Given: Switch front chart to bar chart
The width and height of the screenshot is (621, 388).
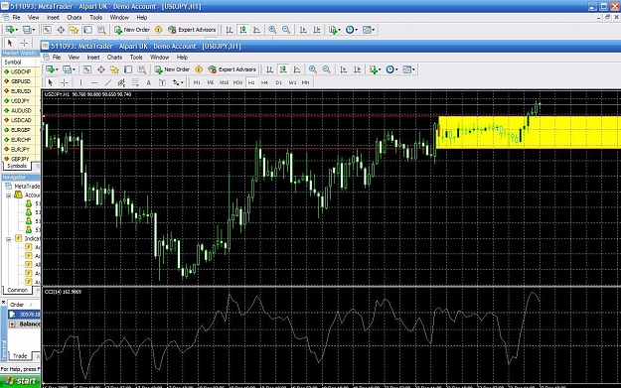Looking at the screenshot, I should 269,69.
